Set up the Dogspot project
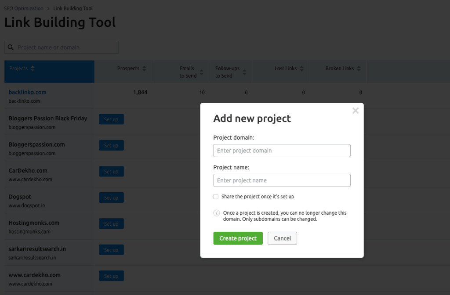Image resolution: width=450 pixels, height=295 pixels. click(111, 198)
